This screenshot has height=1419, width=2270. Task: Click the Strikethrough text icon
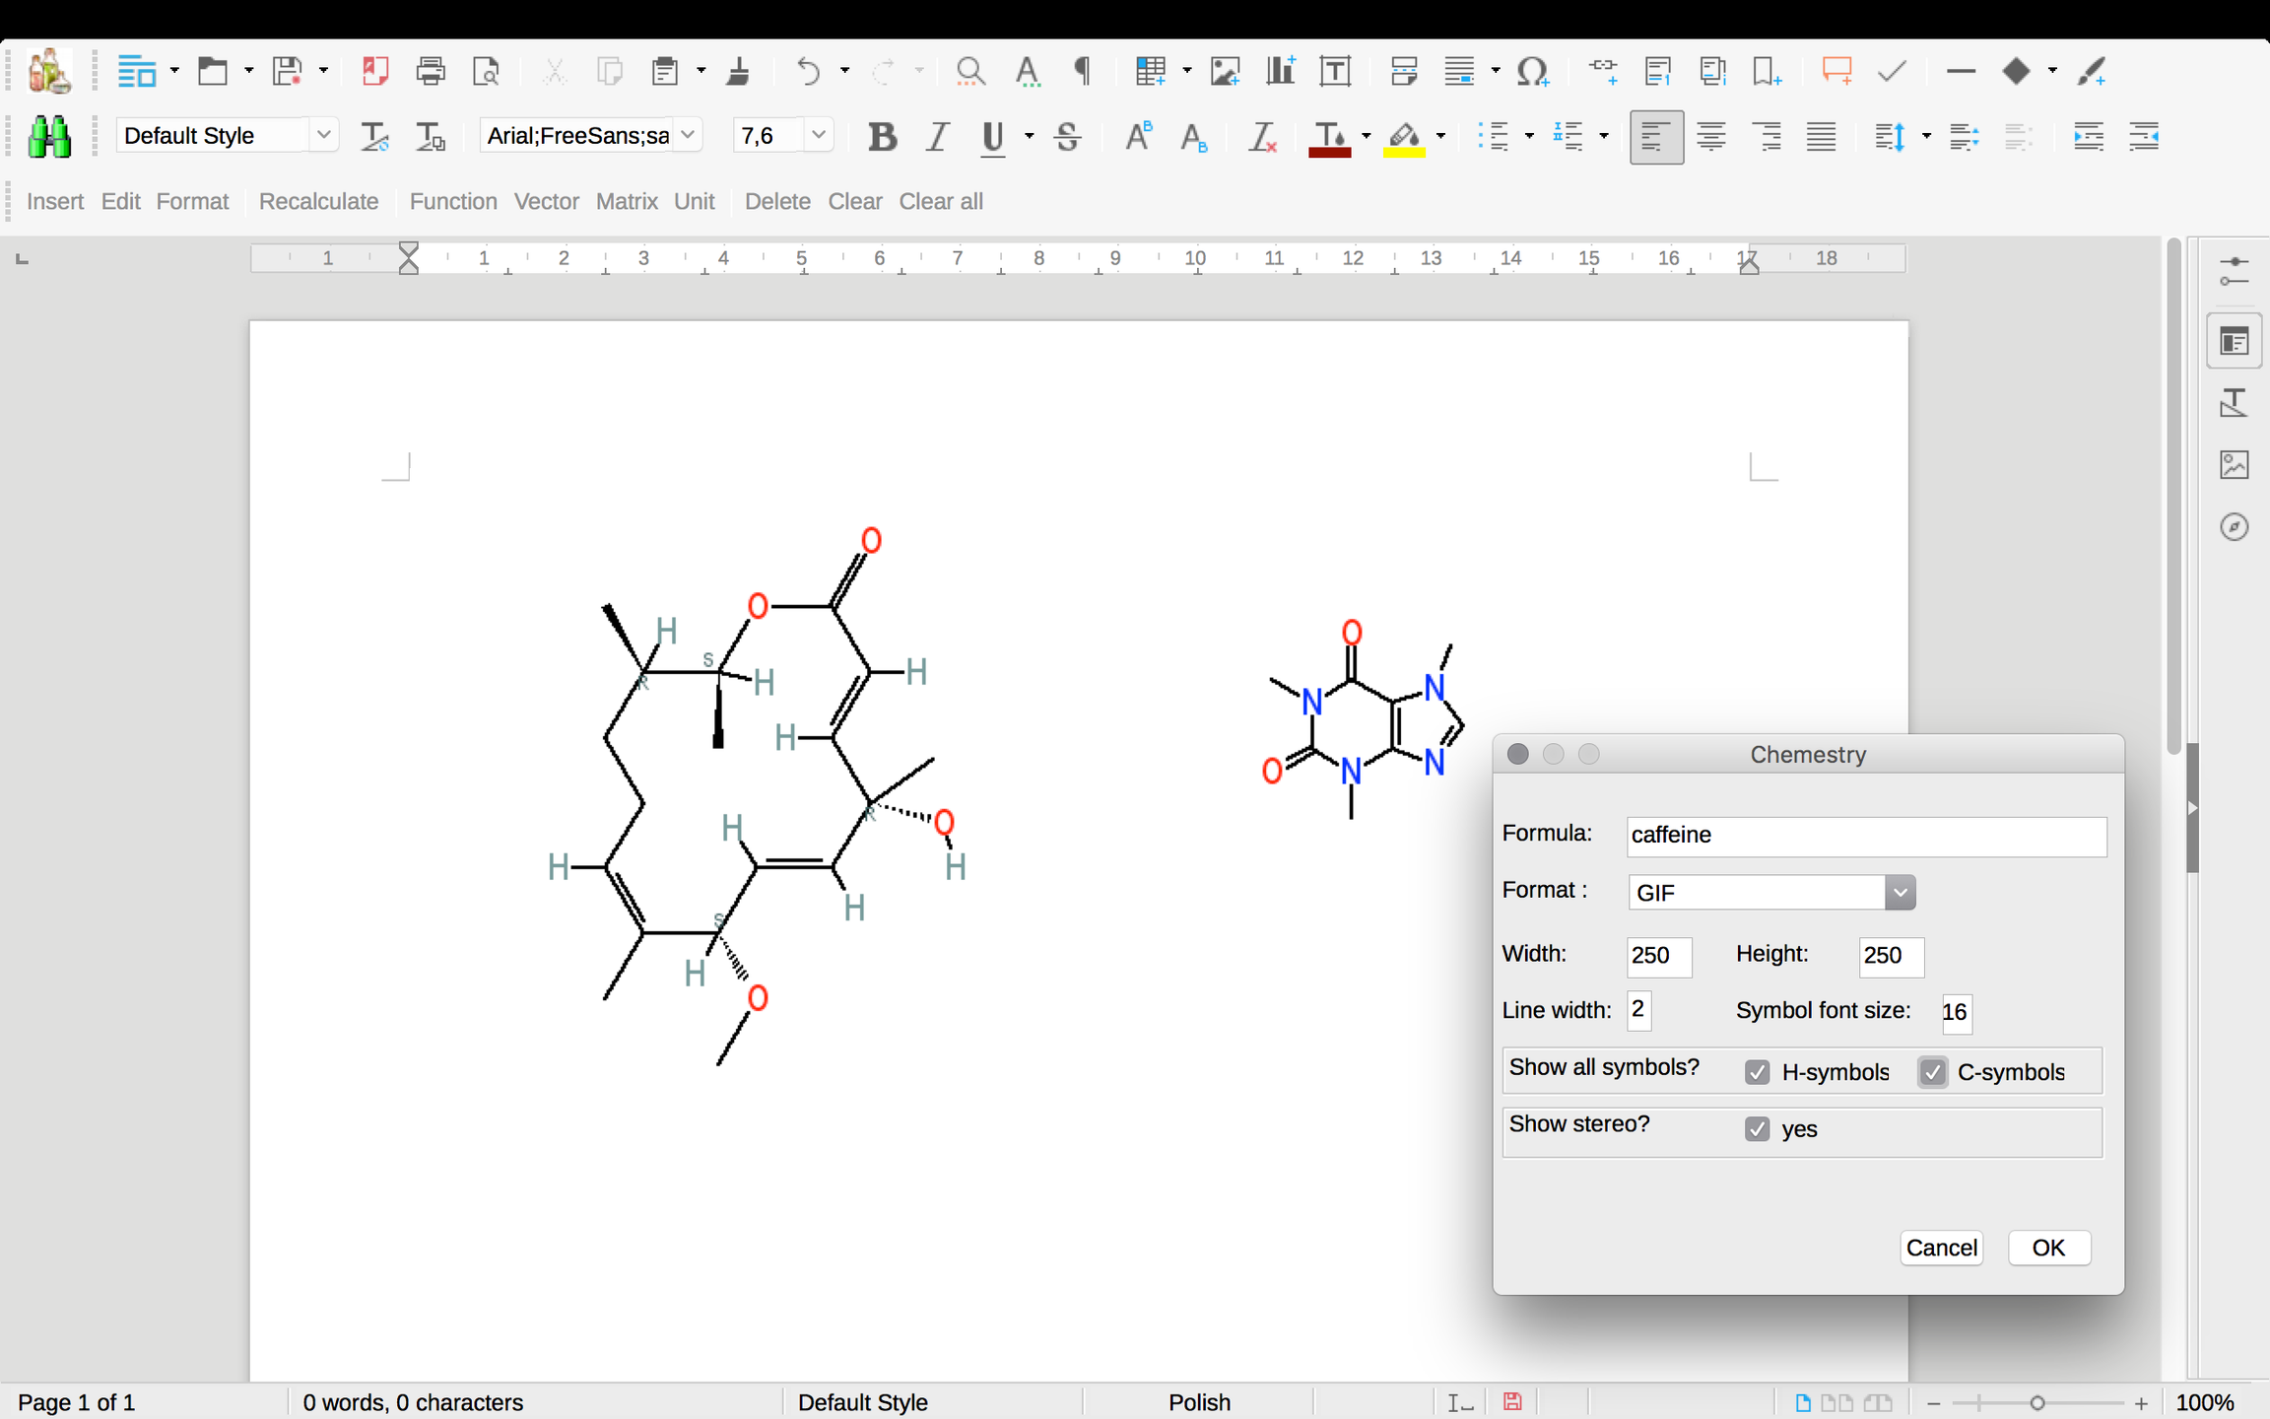1067,137
